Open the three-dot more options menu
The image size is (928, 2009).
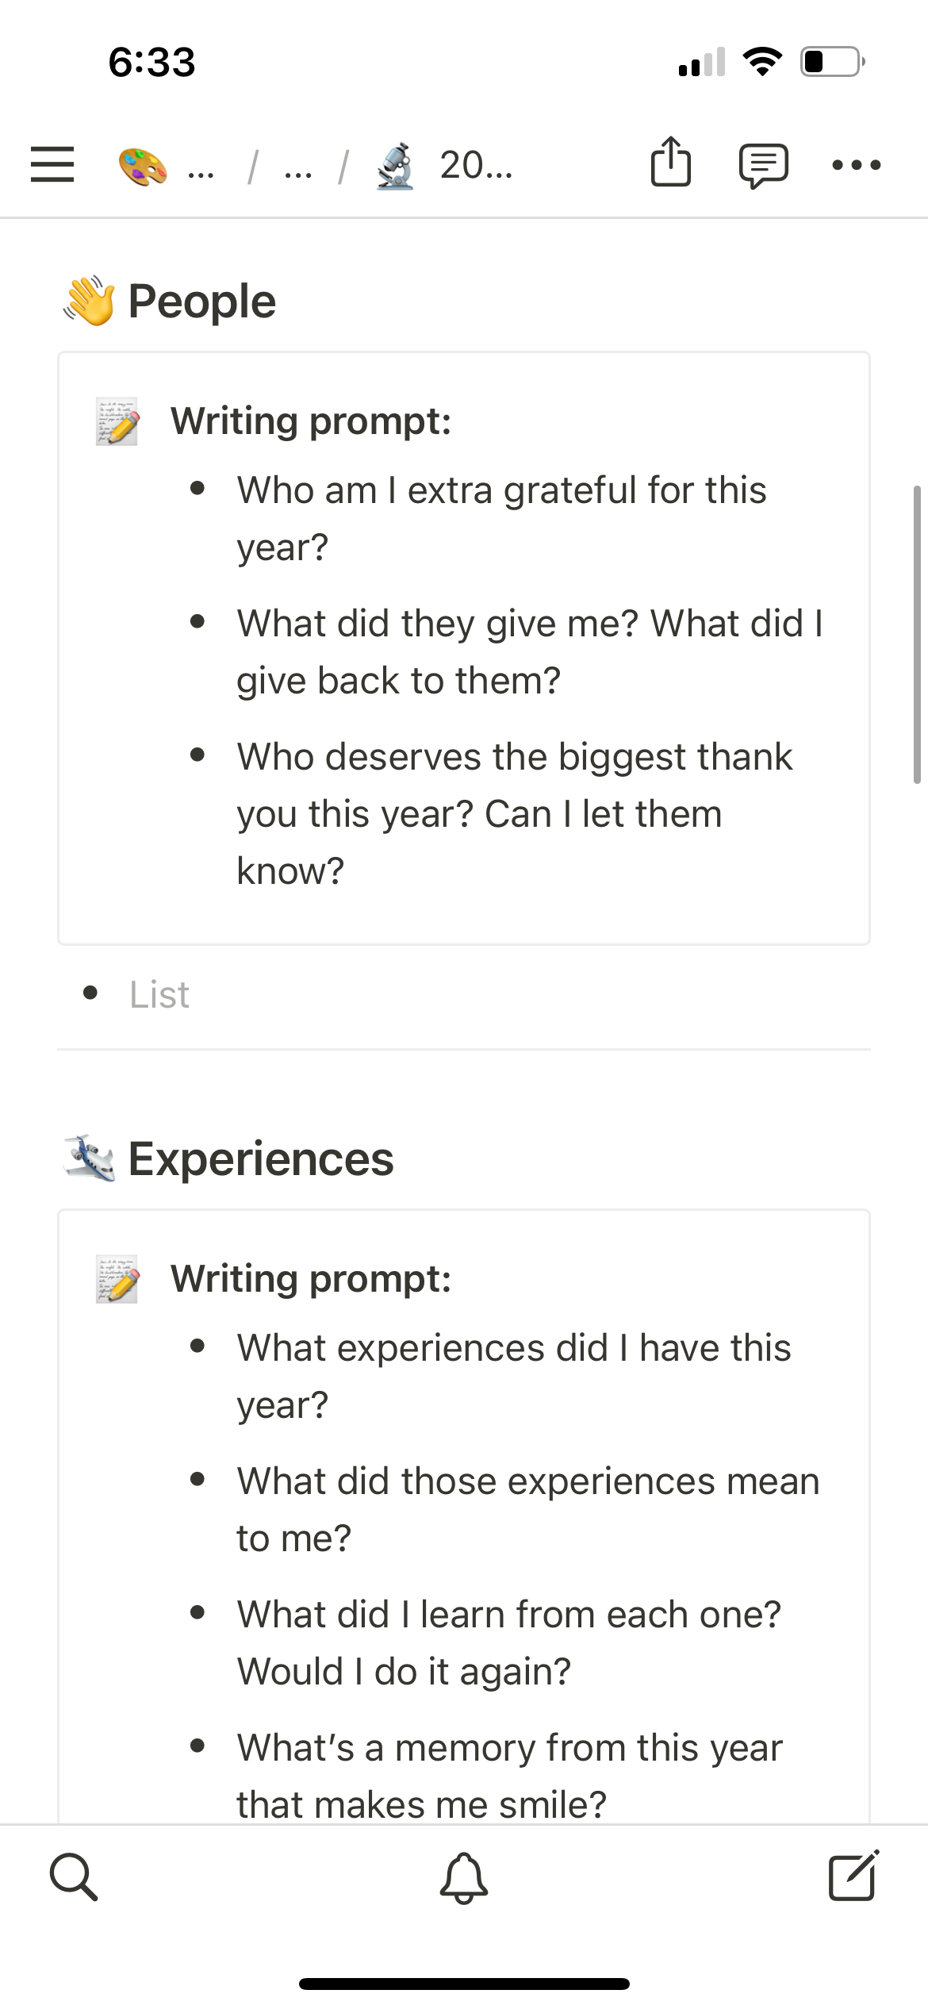[x=856, y=165]
